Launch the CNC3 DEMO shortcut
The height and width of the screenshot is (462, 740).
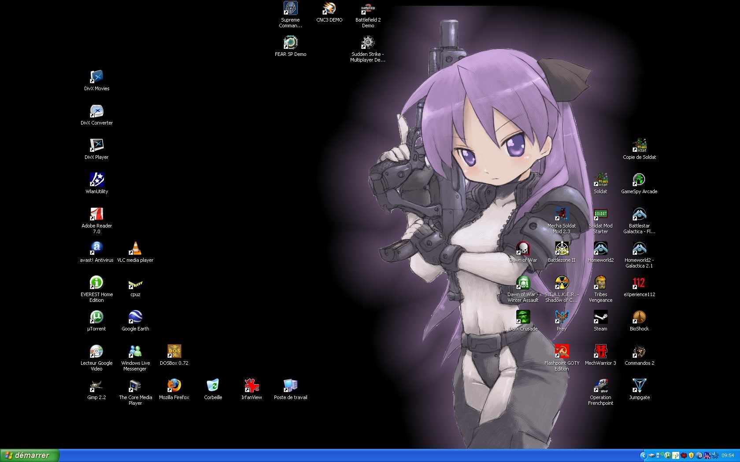coord(329,8)
